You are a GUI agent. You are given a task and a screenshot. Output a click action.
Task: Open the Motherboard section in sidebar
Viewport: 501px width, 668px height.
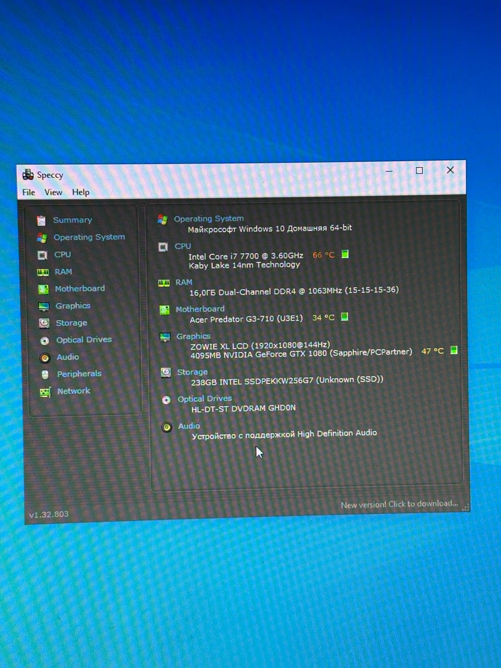80,289
